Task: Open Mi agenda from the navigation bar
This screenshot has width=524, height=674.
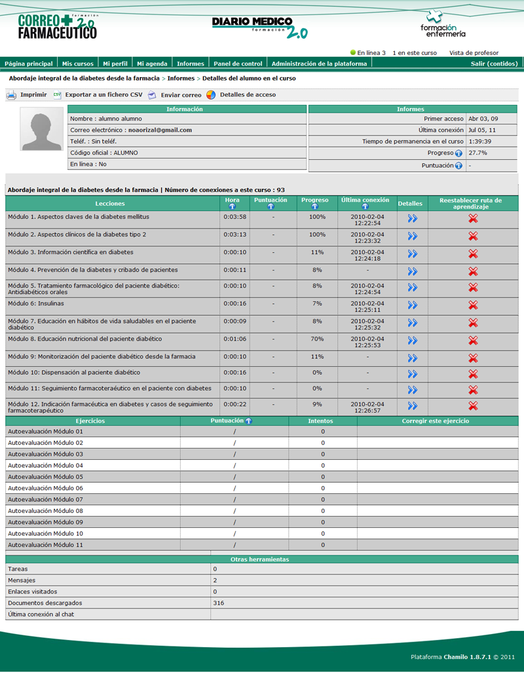Action: (x=152, y=64)
